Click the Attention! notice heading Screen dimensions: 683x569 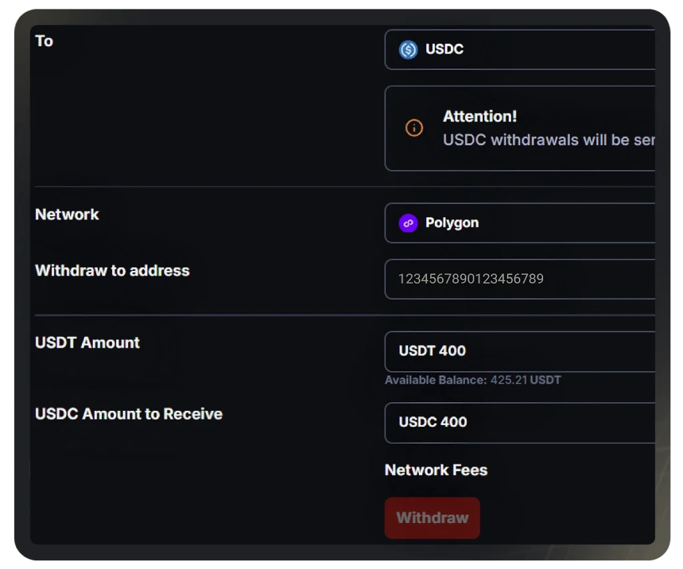[x=480, y=117]
